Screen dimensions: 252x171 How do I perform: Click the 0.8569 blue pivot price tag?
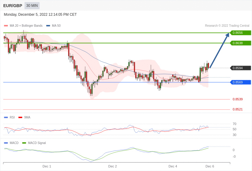tap(240, 82)
